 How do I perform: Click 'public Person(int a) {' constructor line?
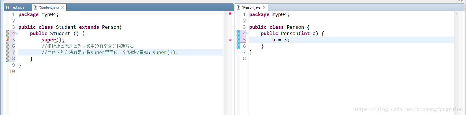click(x=292, y=33)
